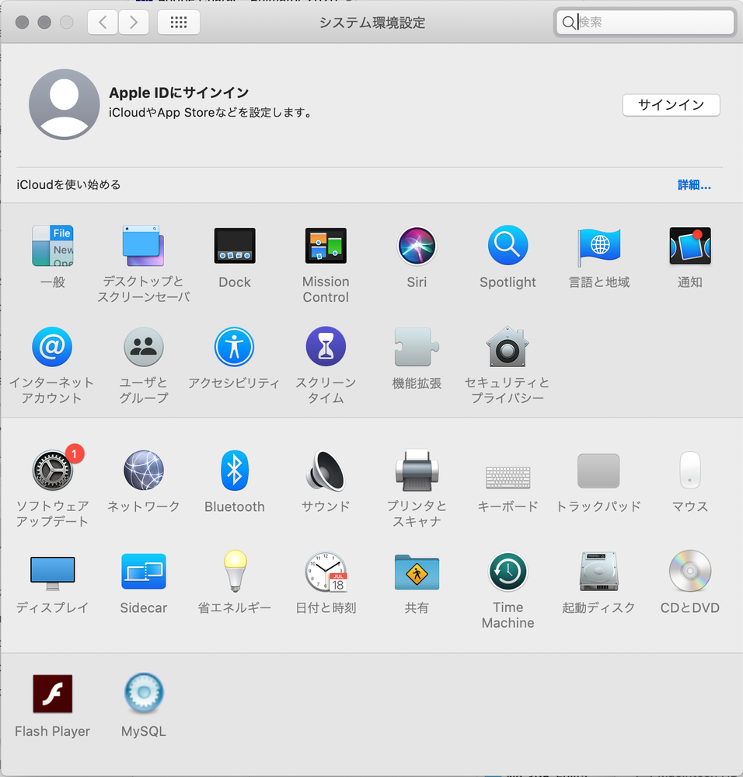Image resolution: width=743 pixels, height=777 pixels.
Task: Go forward with the right arrow button
Action: pyautogui.click(x=134, y=23)
